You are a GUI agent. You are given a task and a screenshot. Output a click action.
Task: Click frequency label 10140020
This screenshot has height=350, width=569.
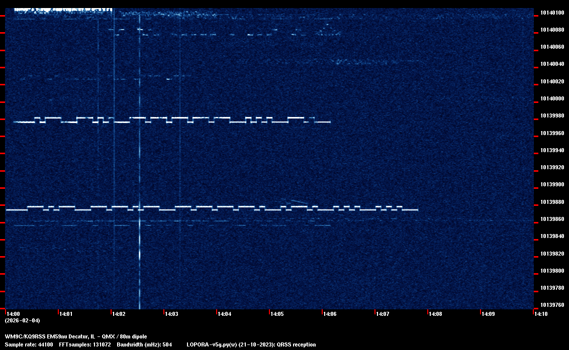pos(552,82)
